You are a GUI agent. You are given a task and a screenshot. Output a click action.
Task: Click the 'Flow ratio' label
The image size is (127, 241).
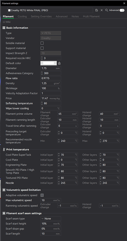tap(12, 78)
